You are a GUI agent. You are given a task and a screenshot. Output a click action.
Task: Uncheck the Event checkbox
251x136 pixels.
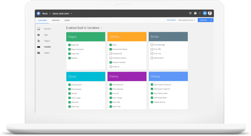[x=111, y=45]
